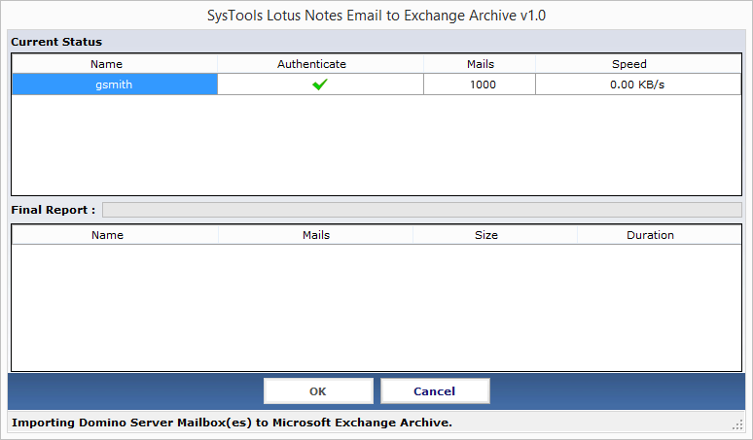Click the 1000 mails cell
The width and height of the screenshot is (753, 440).
(x=480, y=85)
